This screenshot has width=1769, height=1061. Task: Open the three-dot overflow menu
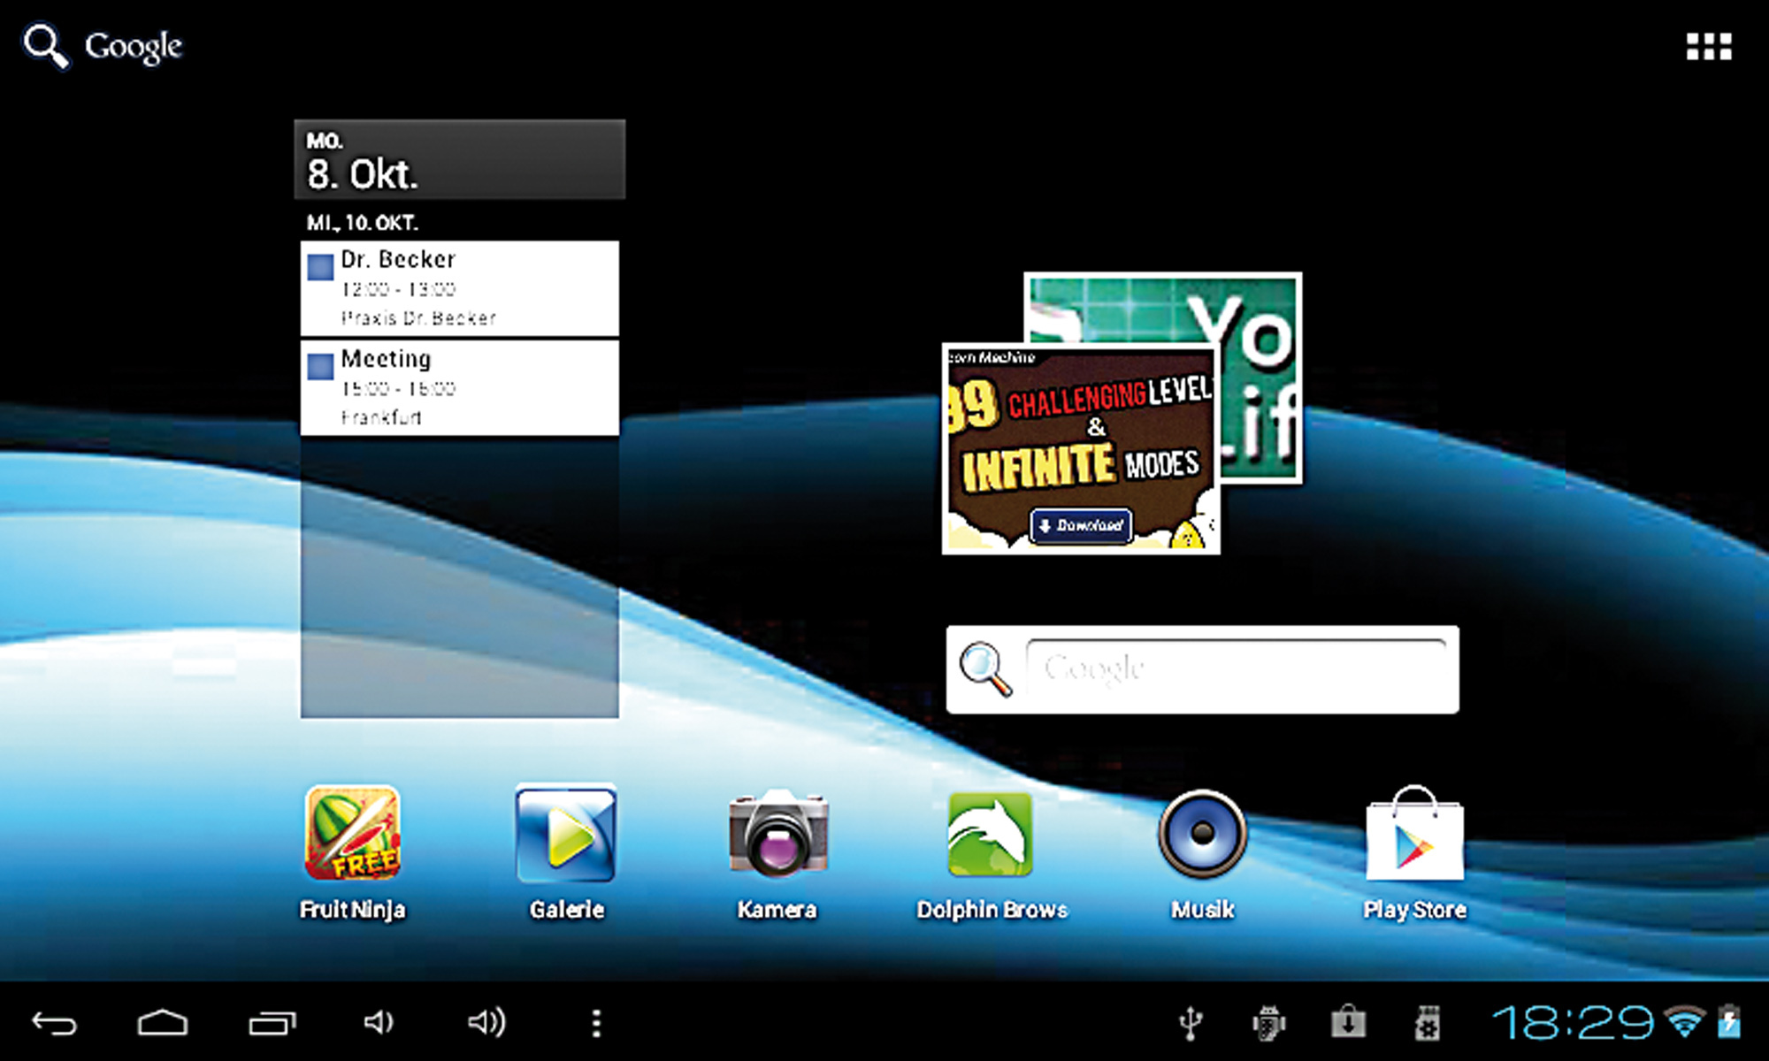[596, 1023]
